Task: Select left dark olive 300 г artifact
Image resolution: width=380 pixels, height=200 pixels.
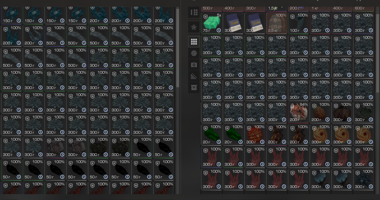Action: coord(99,147)
